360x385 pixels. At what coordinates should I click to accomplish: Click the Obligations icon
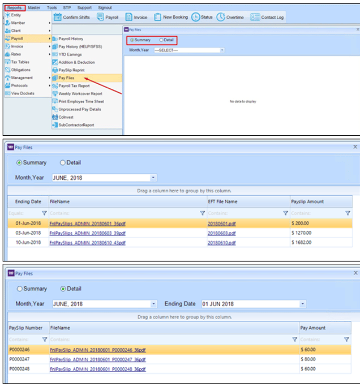(8, 70)
